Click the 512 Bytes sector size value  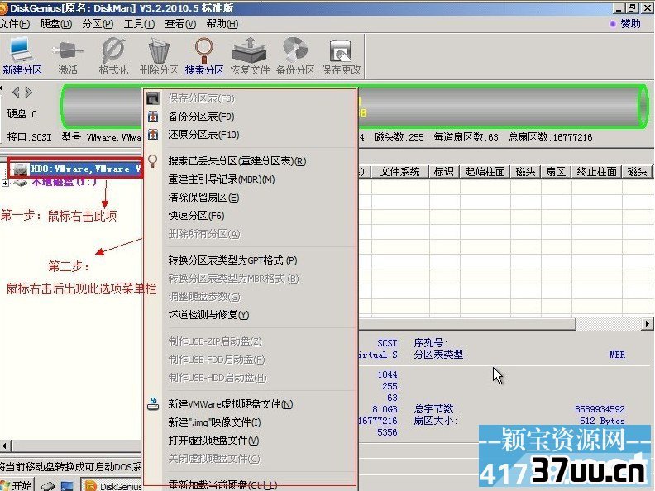pos(602,421)
